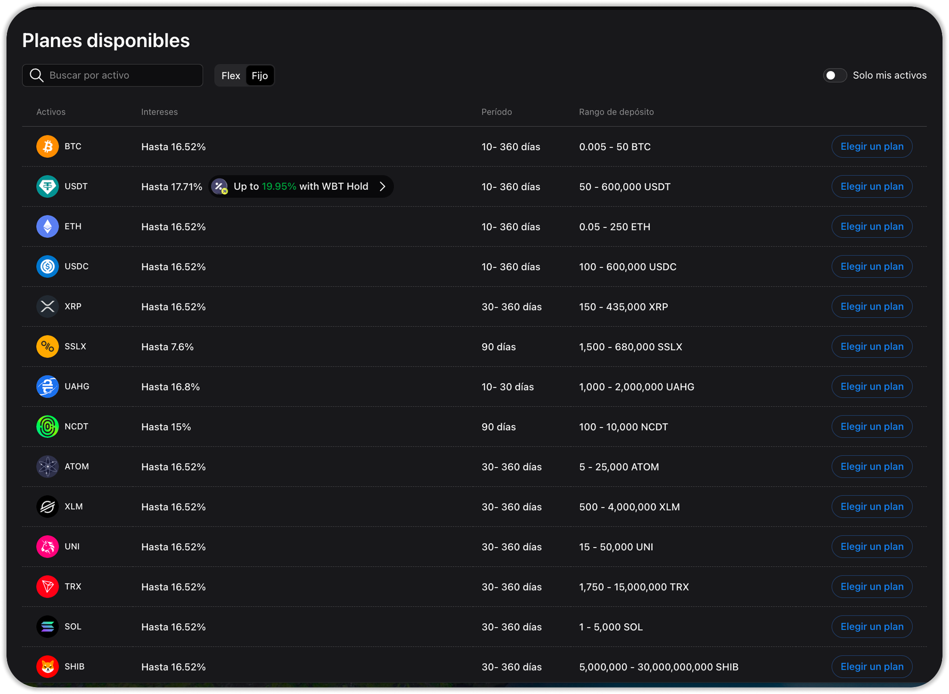
Task: Open the 19.95% WBT Hold promo banner
Action: [300, 187]
